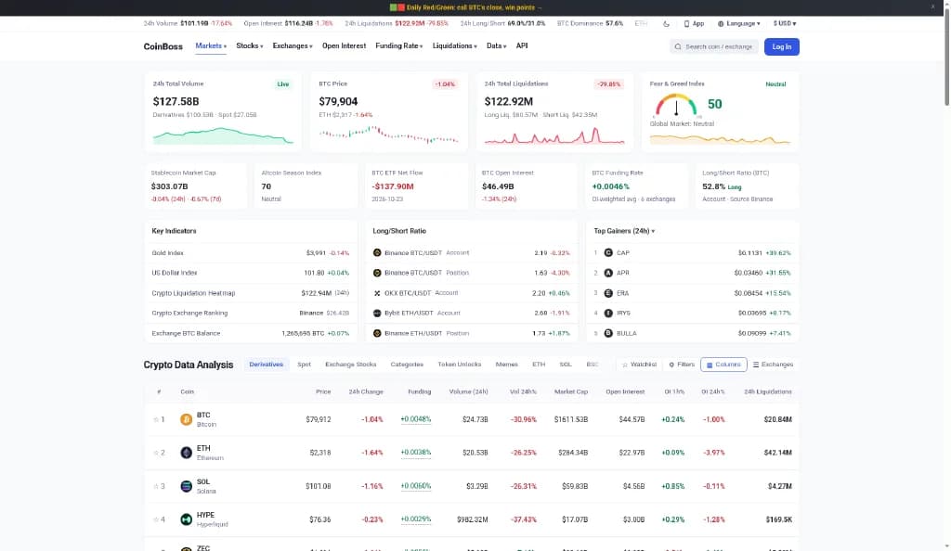Image resolution: width=951 pixels, height=551 pixels.
Task: Click Binance BTC/USDT Account logo
Action: [377, 252]
